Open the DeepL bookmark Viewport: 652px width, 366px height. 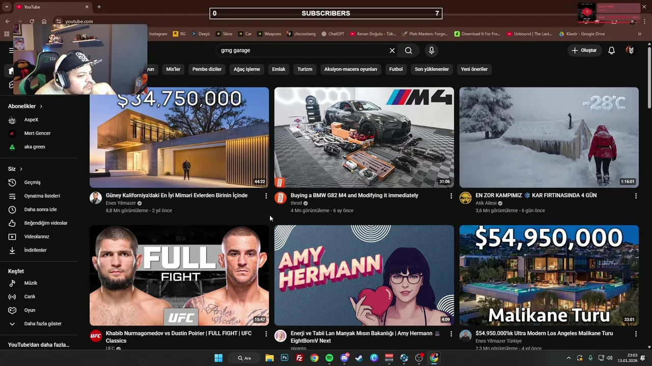pyautogui.click(x=201, y=34)
